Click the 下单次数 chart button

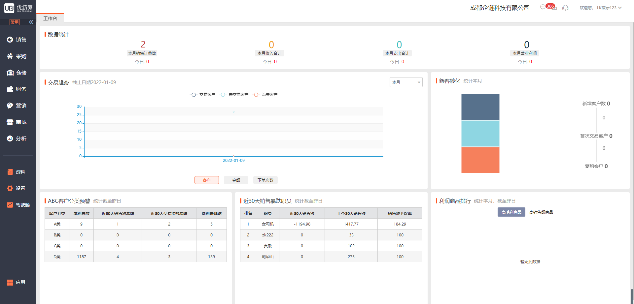265,180
